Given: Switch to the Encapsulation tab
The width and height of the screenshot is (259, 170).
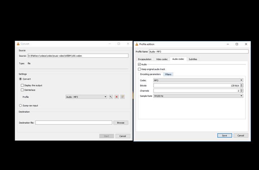Looking at the screenshot, I should (x=145, y=59).
